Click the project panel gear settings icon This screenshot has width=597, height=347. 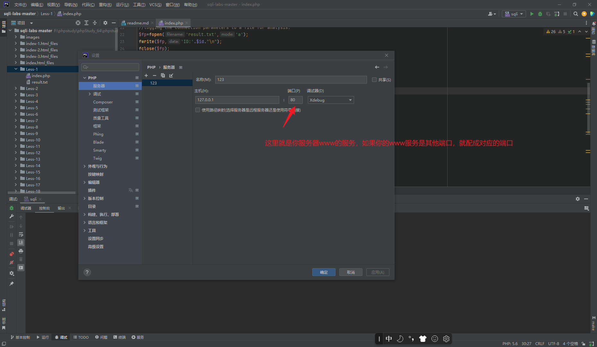tap(105, 23)
